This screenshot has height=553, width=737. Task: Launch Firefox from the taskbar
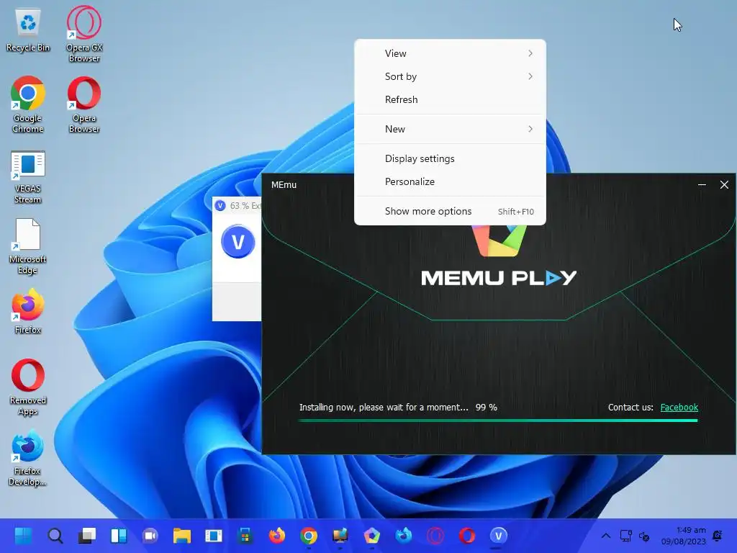click(x=277, y=536)
